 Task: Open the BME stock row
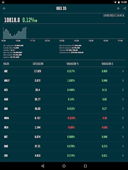[64, 146]
